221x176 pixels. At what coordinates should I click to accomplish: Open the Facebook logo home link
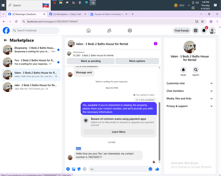6,31
